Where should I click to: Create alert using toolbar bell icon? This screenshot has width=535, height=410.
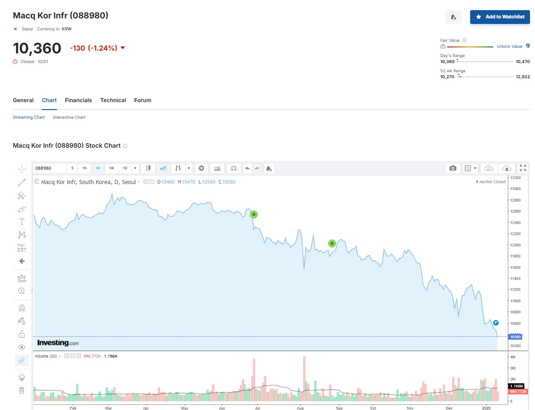(269, 168)
